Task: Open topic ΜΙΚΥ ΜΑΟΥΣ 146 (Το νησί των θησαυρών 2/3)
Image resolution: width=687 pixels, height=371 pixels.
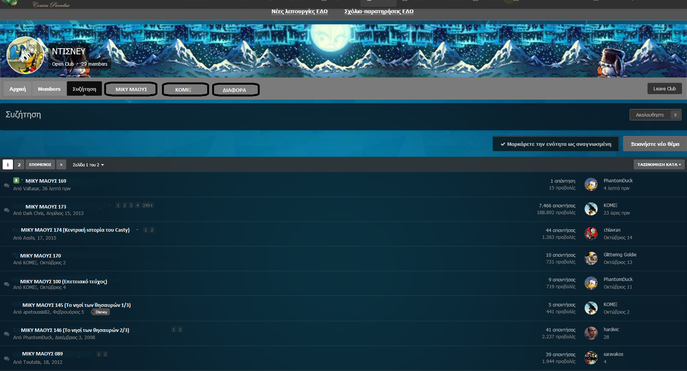Action: (x=75, y=330)
